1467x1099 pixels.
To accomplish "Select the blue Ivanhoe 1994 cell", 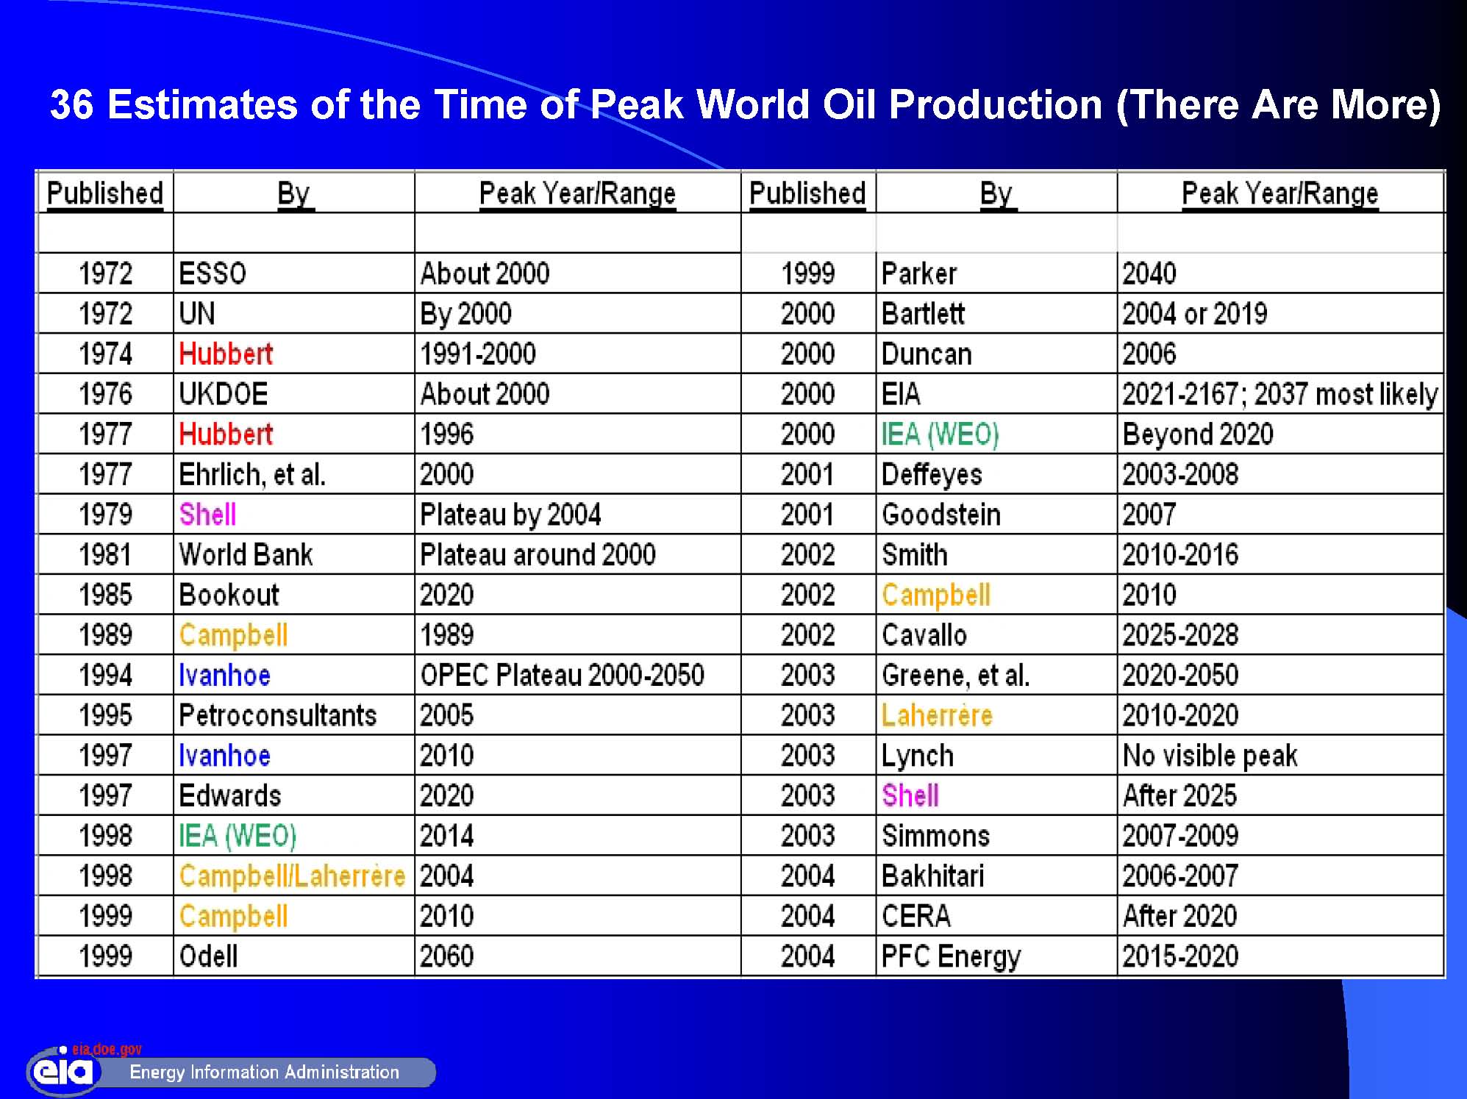I will coord(224,675).
